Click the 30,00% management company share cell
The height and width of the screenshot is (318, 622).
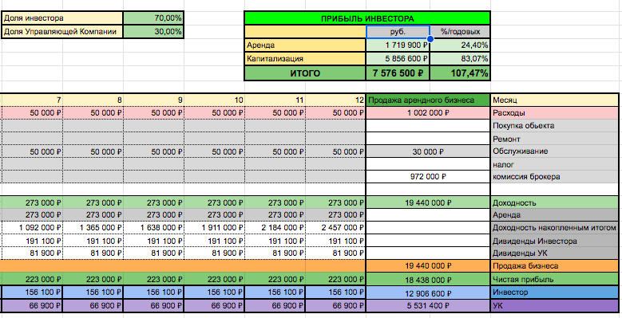[153, 32]
